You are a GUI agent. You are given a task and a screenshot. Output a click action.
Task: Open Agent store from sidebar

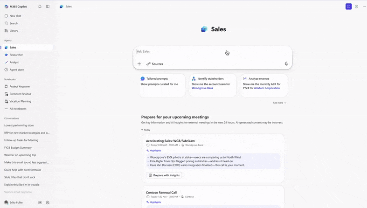click(x=17, y=69)
